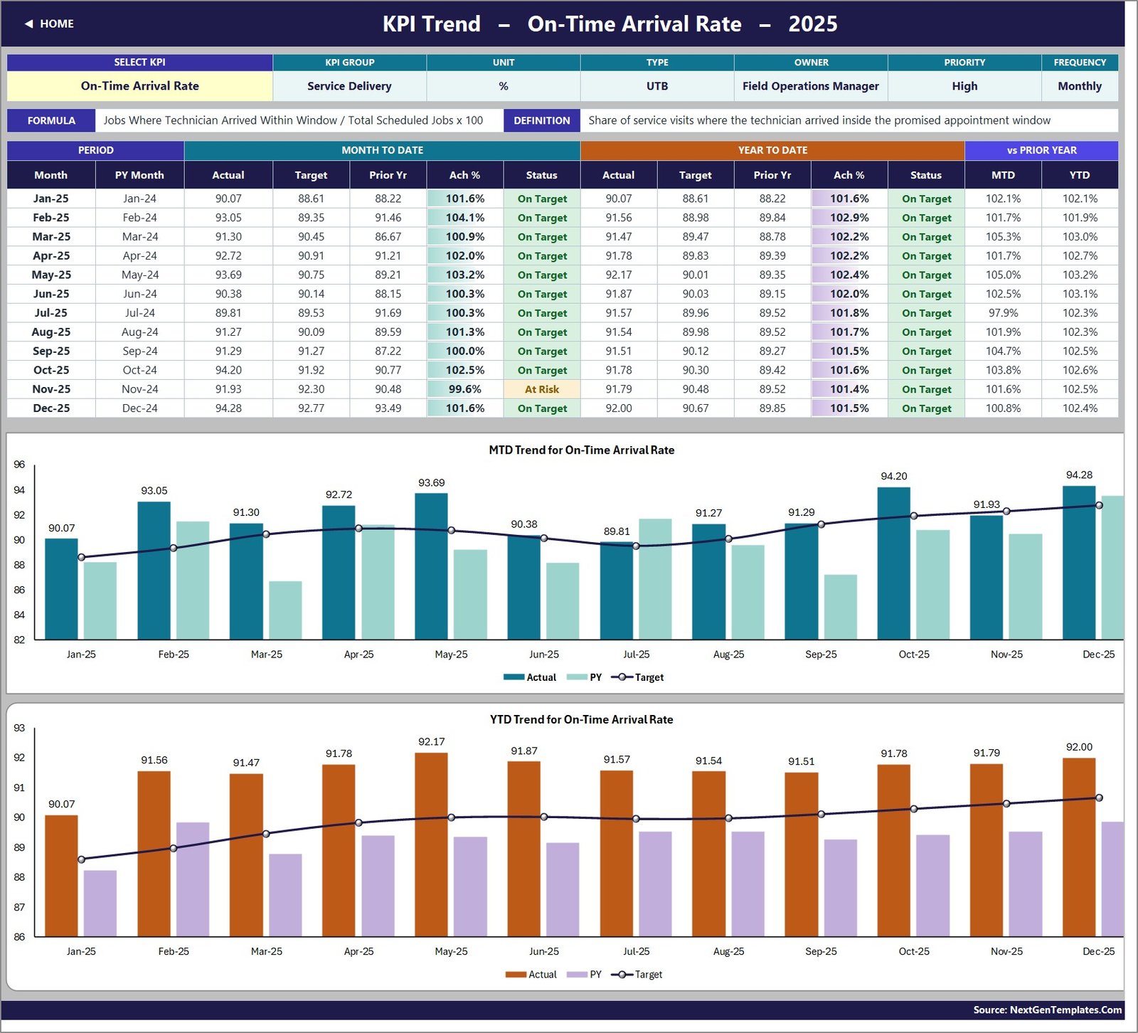Select the Jul-25 vs prior year MTD 97.9%
The height and width of the screenshot is (1033, 1138).
click(x=1003, y=313)
